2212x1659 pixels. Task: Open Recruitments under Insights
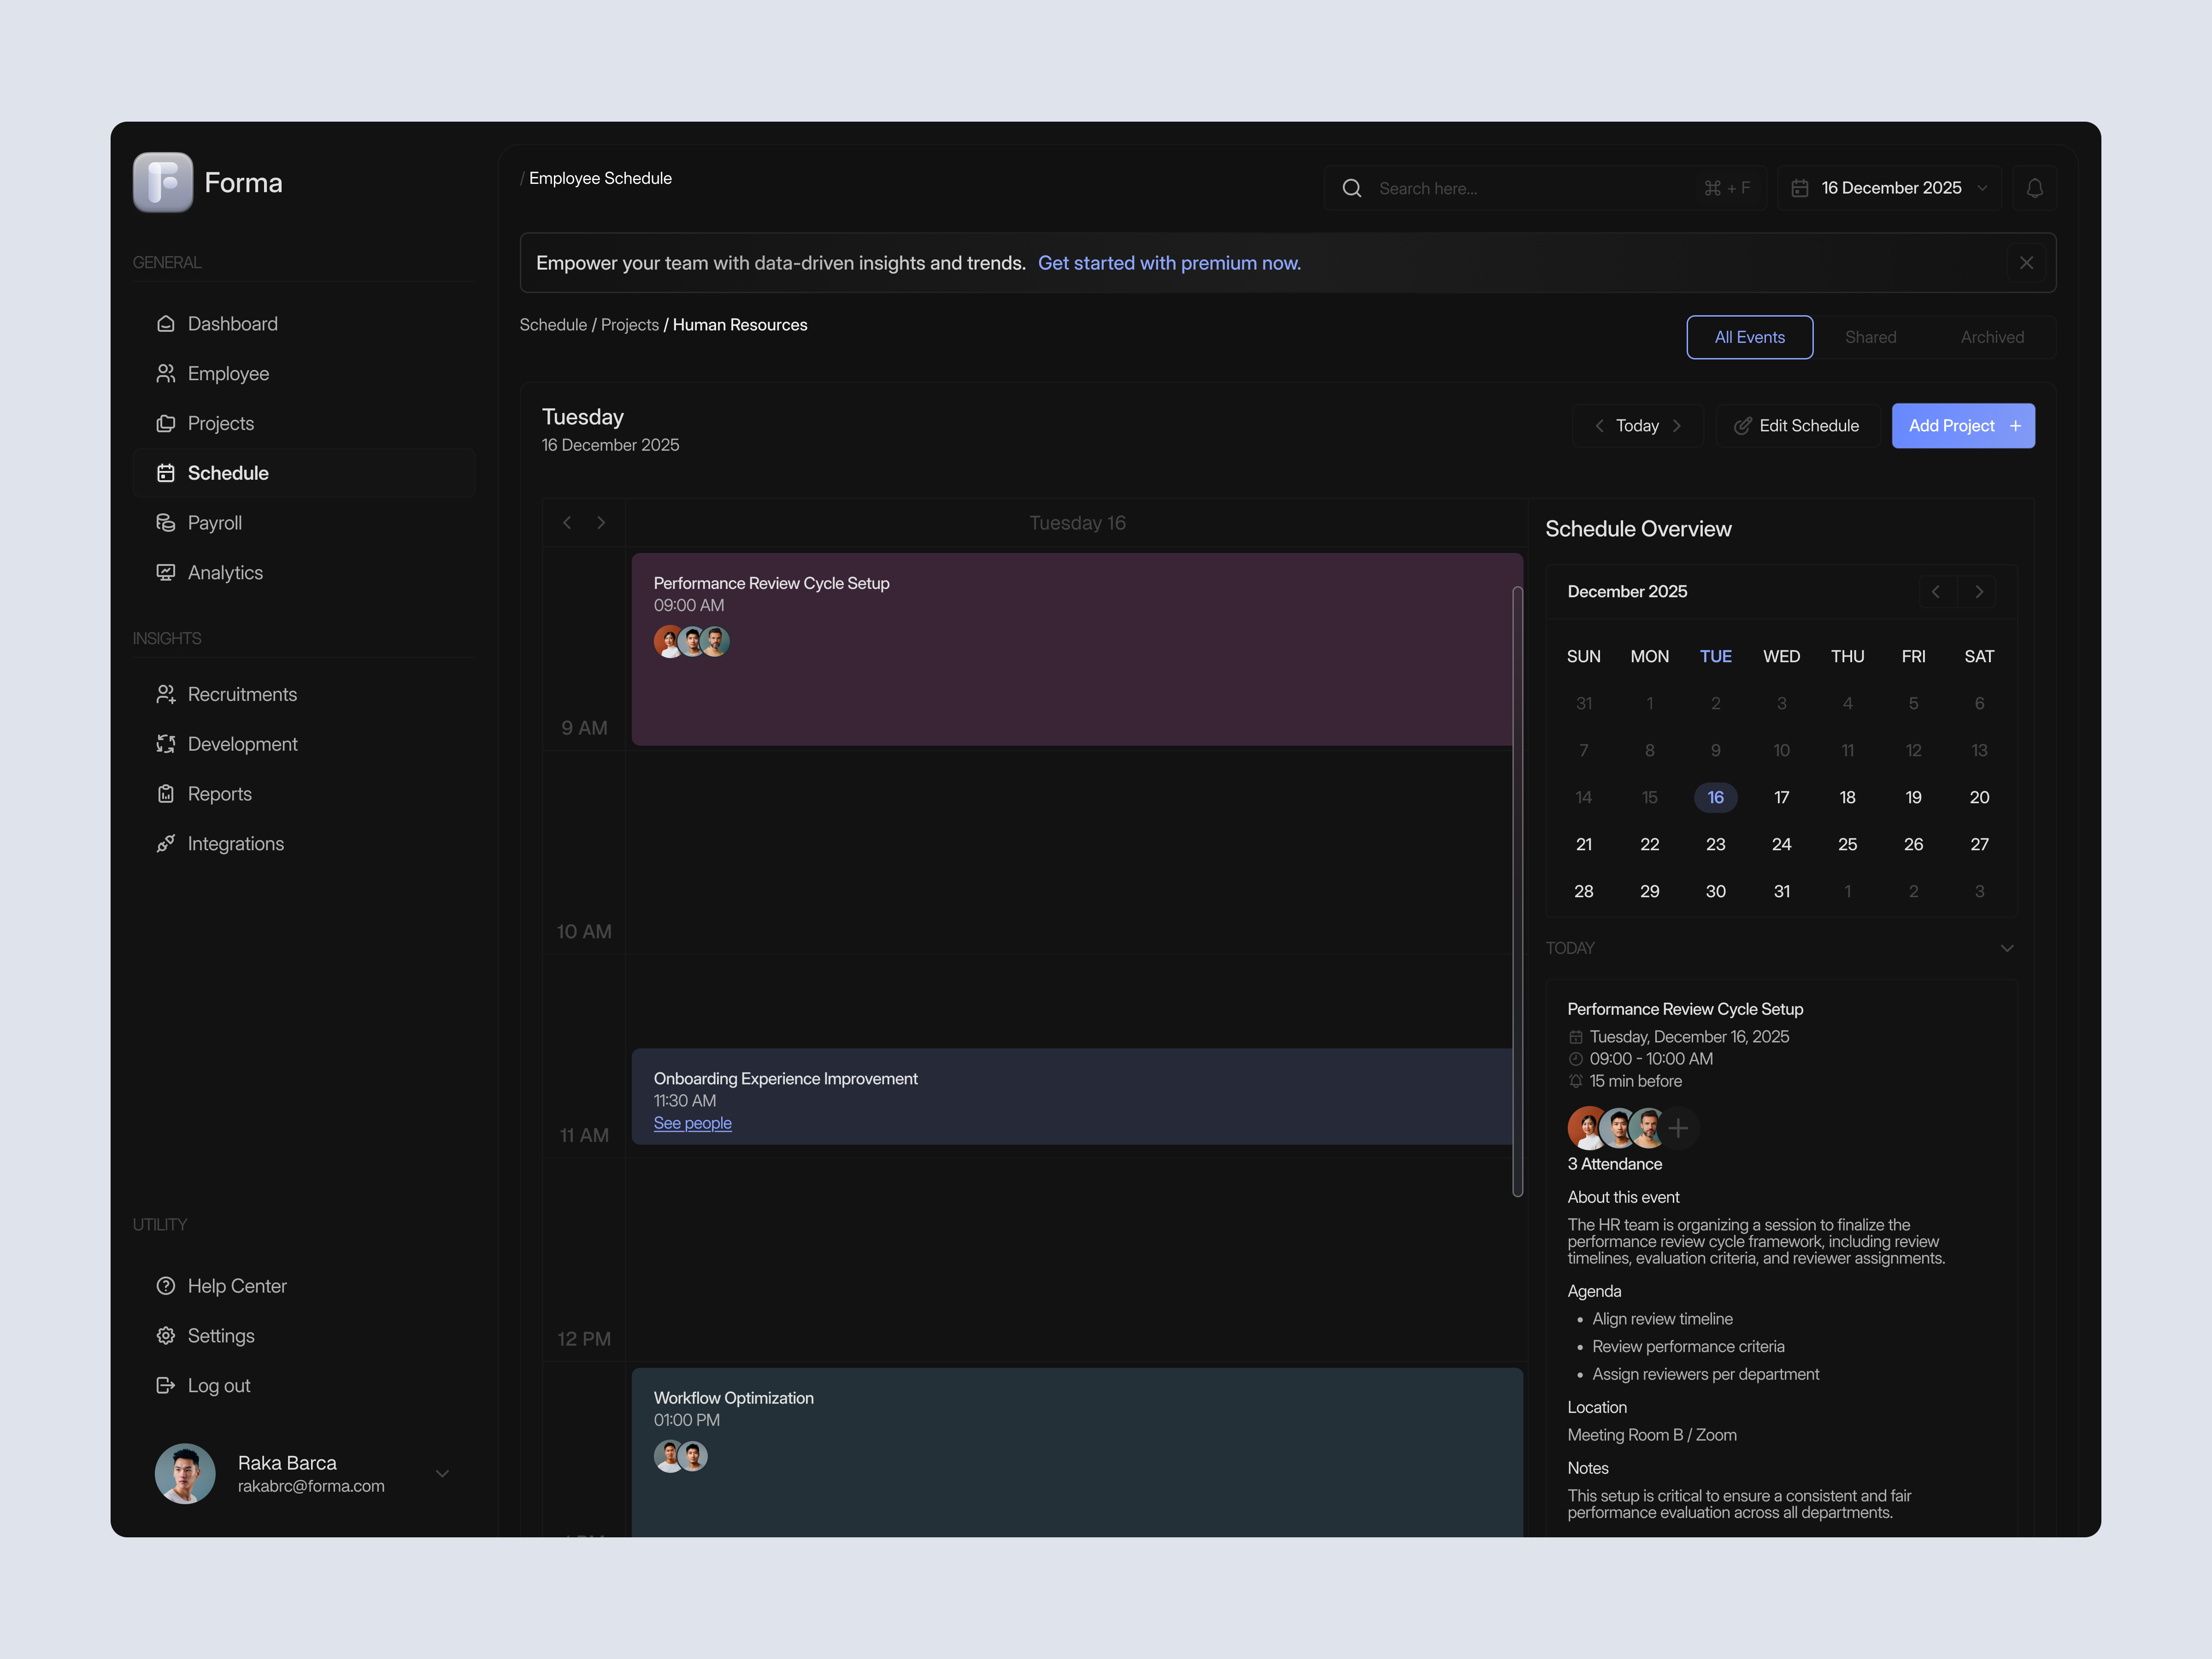(242, 693)
